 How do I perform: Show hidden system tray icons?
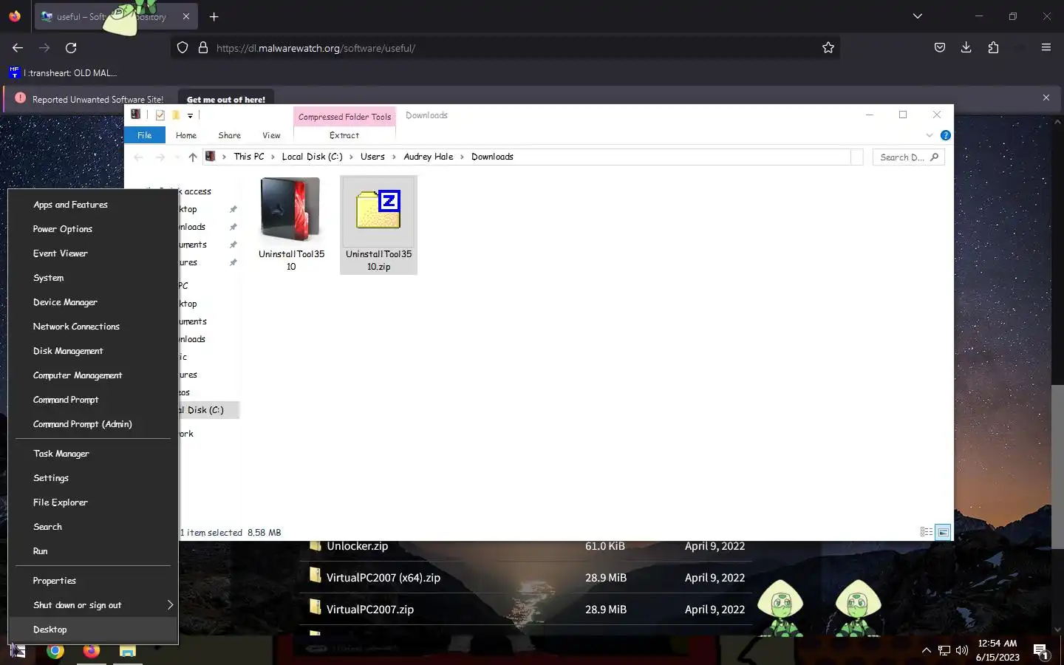(x=926, y=650)
